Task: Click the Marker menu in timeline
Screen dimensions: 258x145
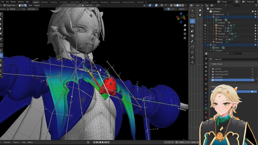Action: 30,142
